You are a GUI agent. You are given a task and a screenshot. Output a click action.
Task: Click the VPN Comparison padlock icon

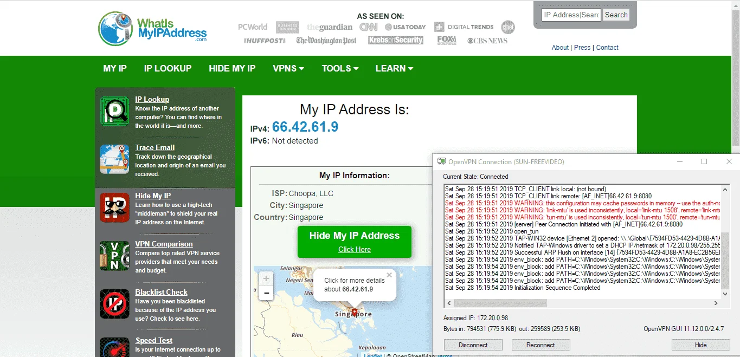[x=114, y=256]
